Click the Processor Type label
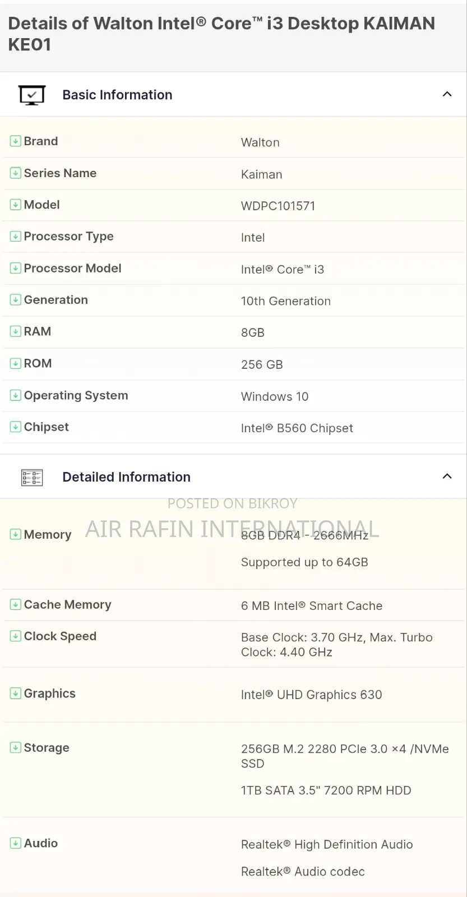467x897 pixels. coord(68,237)
